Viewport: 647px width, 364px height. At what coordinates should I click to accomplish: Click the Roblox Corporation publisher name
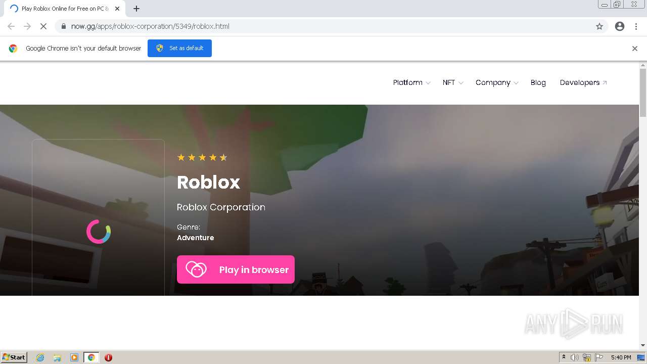tap(221, 207)
